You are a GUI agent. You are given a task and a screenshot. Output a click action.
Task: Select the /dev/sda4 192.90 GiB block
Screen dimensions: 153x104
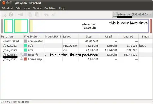point(89,26)
